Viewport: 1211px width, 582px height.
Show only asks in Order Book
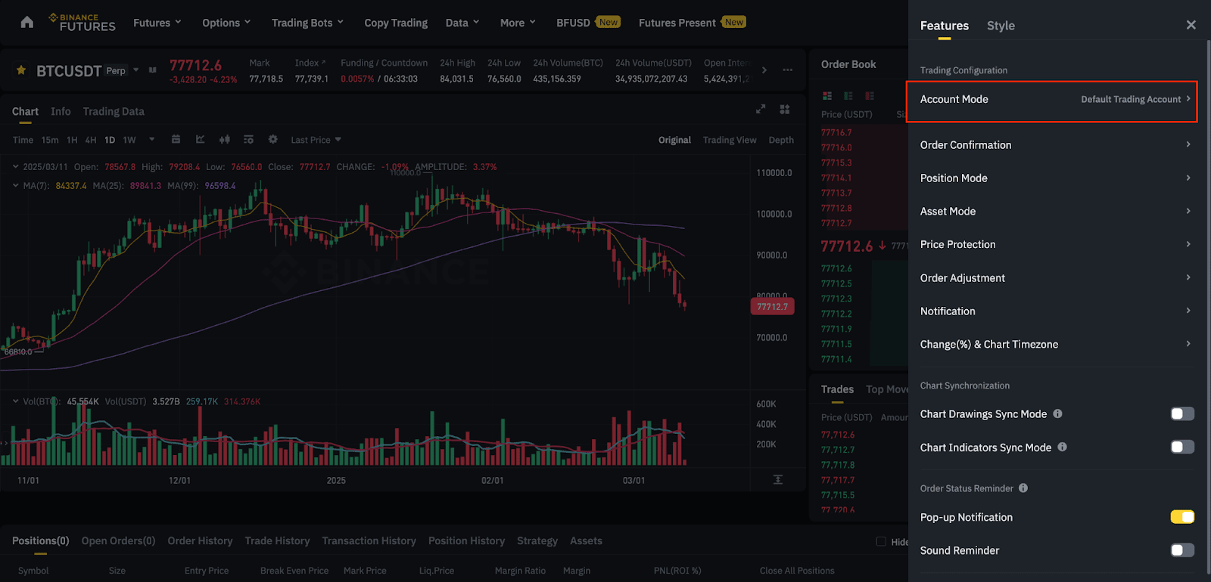[x=870, y=96]
